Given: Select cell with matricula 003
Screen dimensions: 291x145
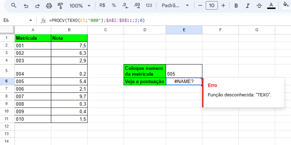Looking at the screenshot, I should point(33,61).
